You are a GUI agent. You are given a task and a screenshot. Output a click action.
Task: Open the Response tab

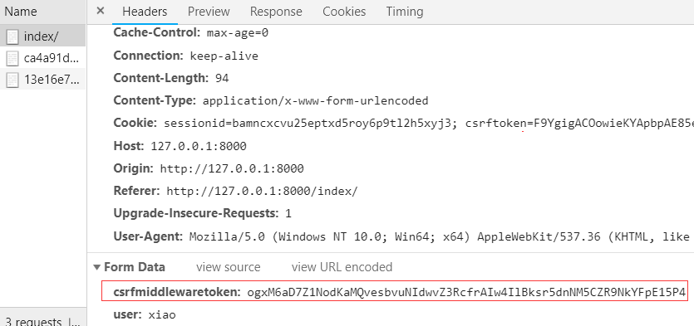(276, 12)
